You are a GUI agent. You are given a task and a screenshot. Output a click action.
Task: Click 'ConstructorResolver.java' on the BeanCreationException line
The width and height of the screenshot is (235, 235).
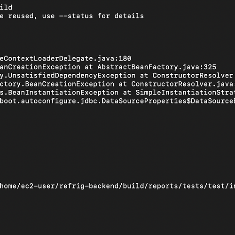coord(182,84)
